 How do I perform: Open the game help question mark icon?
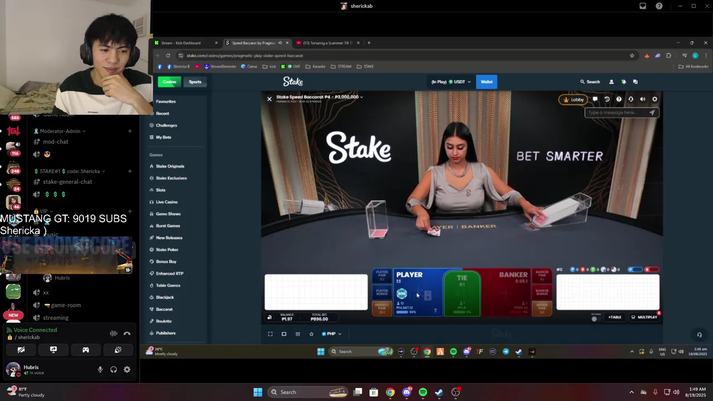click(619, 99)
